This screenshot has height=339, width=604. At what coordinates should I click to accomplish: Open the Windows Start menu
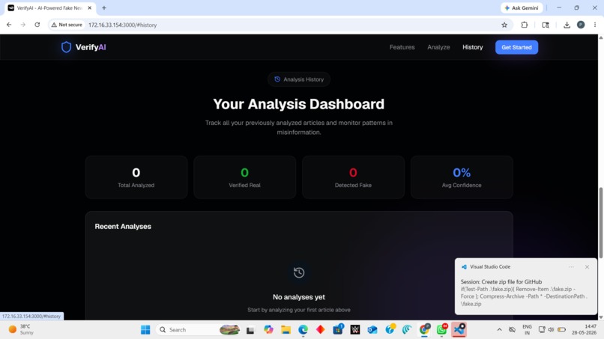tap(145, 330)
